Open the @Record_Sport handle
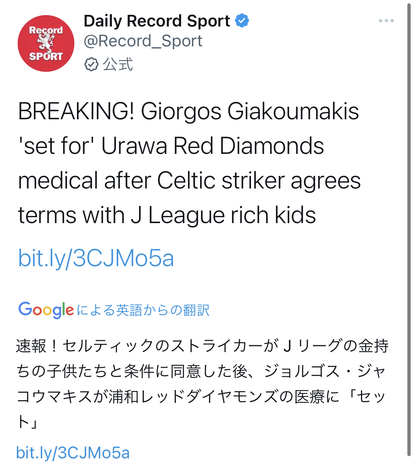This screenshot has width=414, height=476. click(x=143, y=41)
